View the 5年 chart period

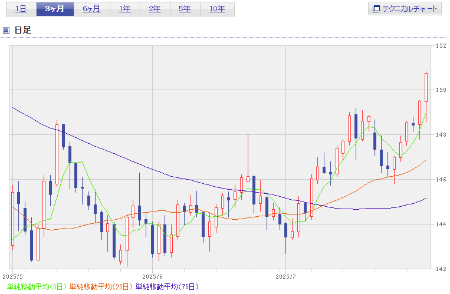[185, 9]
